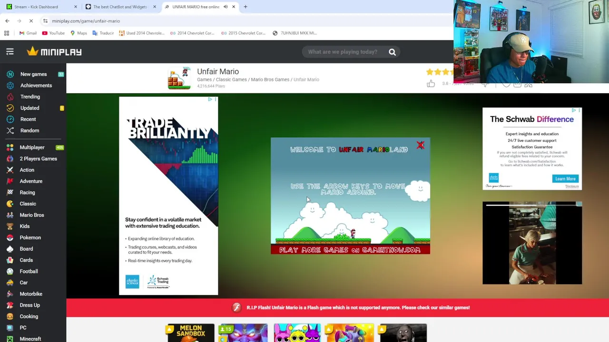
Task: Open the 2015 Chevrolet Cor... bookmark
Action: [x=243, y=33]
